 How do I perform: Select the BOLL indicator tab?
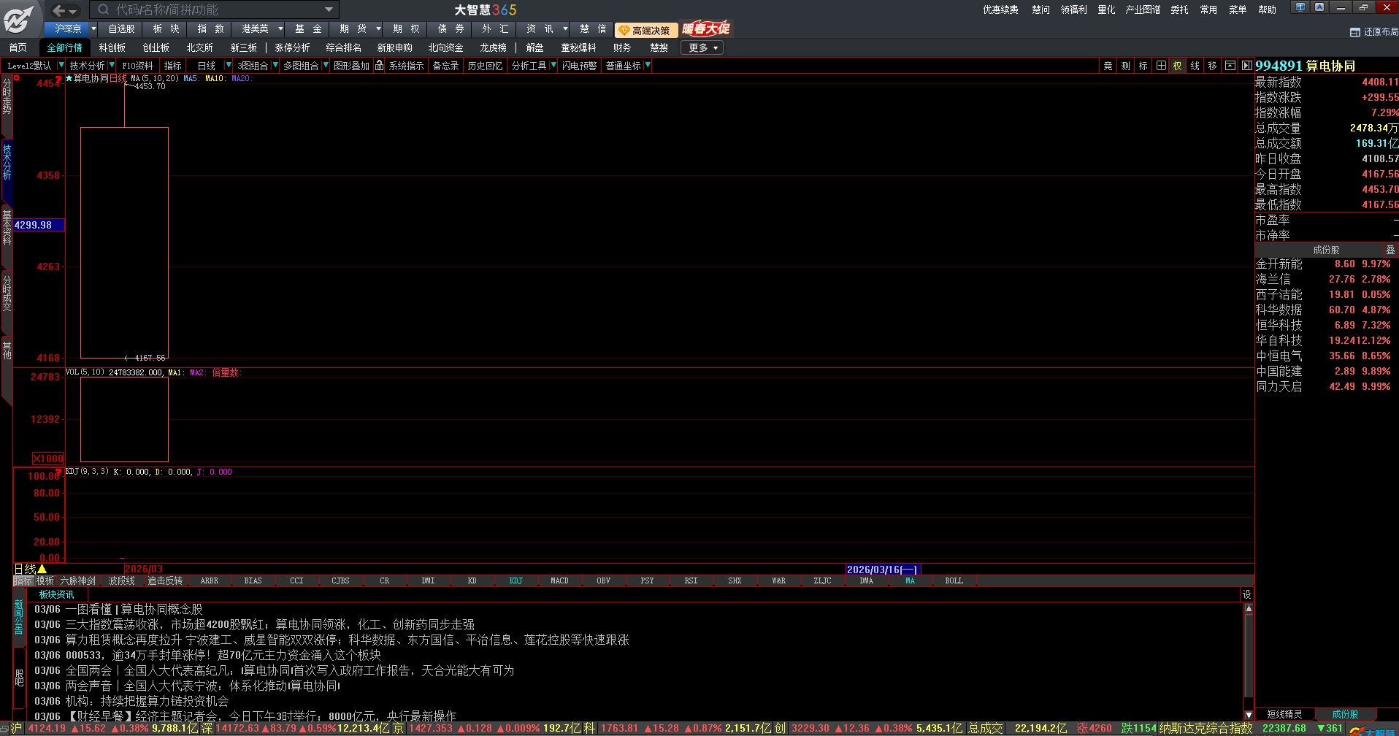tap(954, 580)
